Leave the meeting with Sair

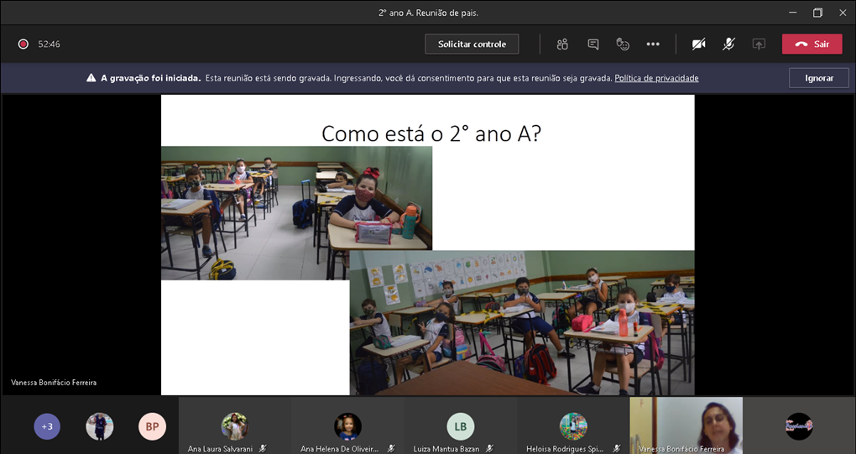[812, 44]
